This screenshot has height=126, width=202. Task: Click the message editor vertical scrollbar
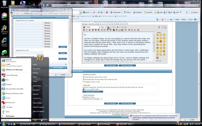click(154, 47)
